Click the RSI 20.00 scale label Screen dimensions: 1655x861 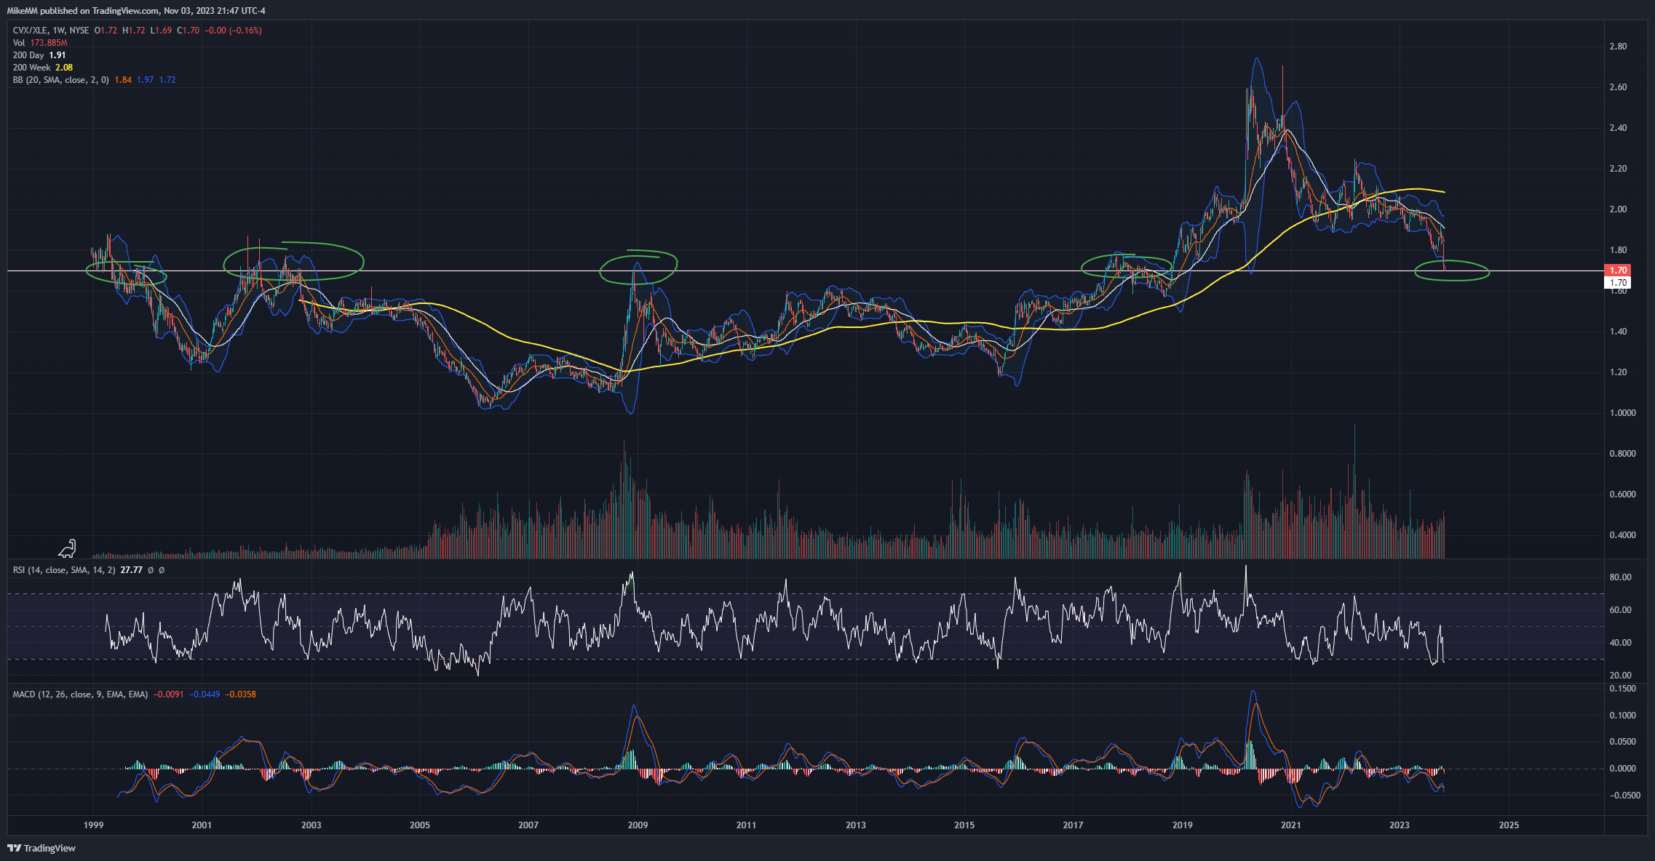[1620, 676]
